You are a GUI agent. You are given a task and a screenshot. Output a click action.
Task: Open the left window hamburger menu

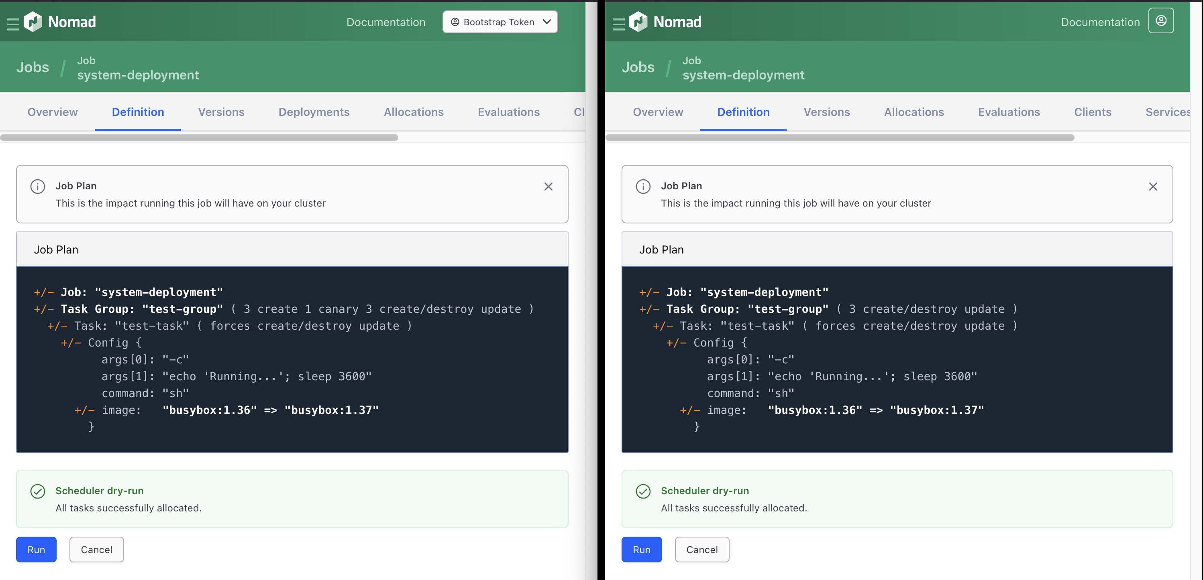point(13,24)
